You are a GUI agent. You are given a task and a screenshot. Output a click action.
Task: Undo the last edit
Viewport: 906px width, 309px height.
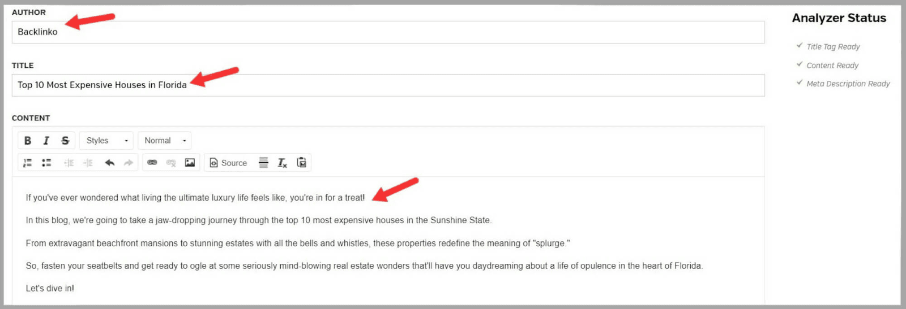click(110, 163)
